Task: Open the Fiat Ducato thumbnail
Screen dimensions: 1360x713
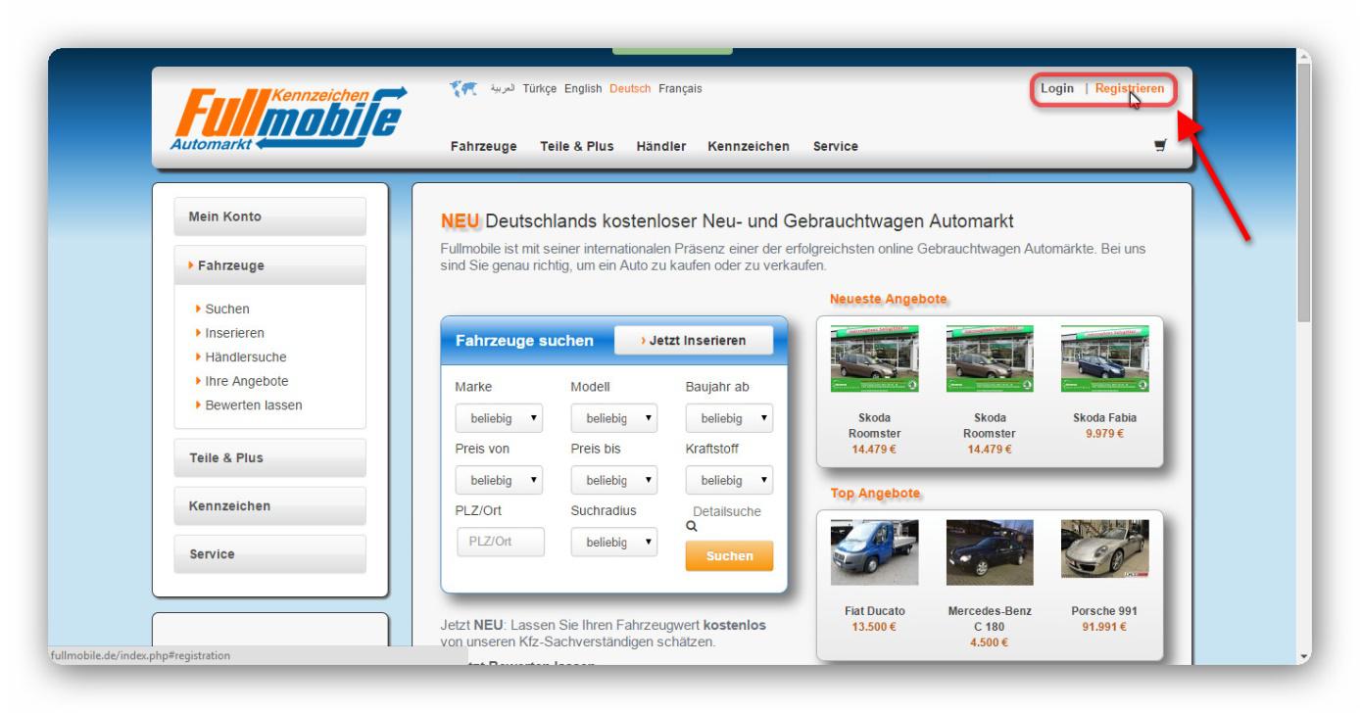Action: [x=874, y=552]
